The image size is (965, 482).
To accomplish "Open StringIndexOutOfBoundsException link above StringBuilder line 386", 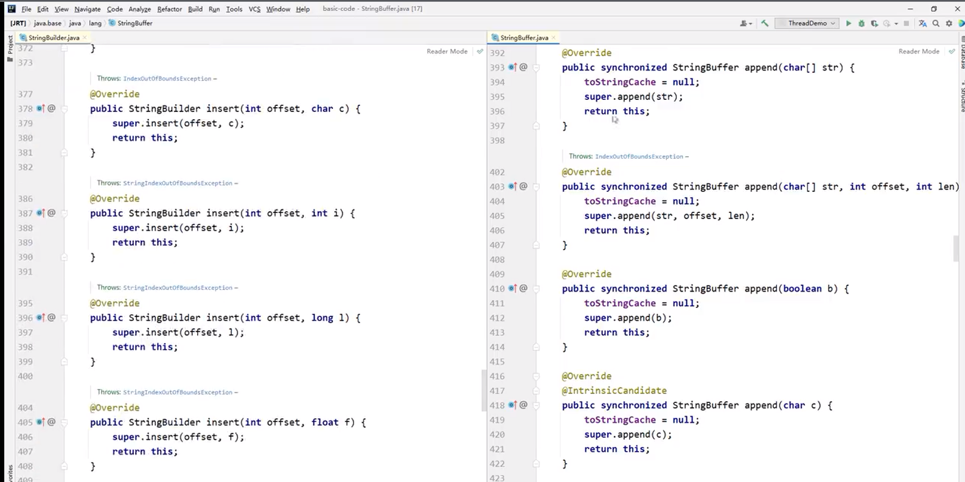I will pos(178,183).
